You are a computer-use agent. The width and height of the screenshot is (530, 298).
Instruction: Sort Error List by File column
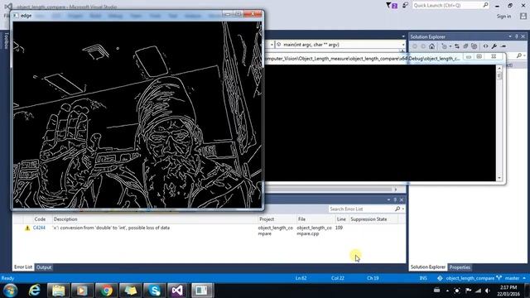point(301,219)
